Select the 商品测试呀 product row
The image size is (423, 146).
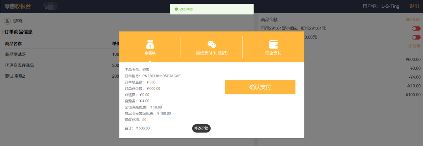(62, 54)
